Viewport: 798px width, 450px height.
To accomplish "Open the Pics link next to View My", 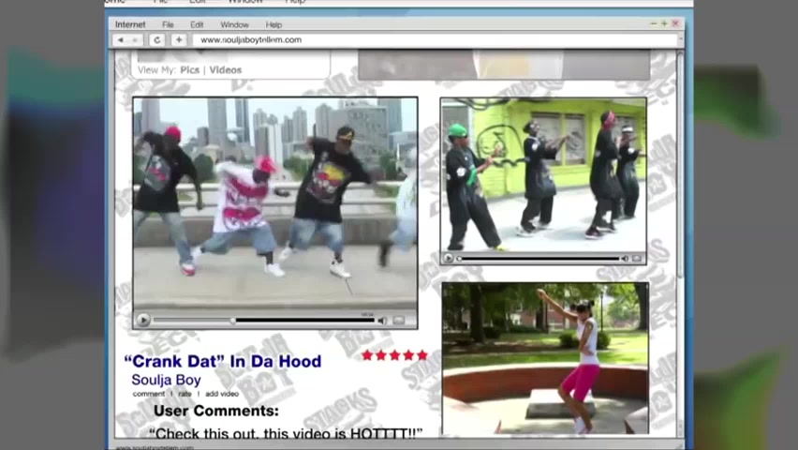I will tap(189, 69).
